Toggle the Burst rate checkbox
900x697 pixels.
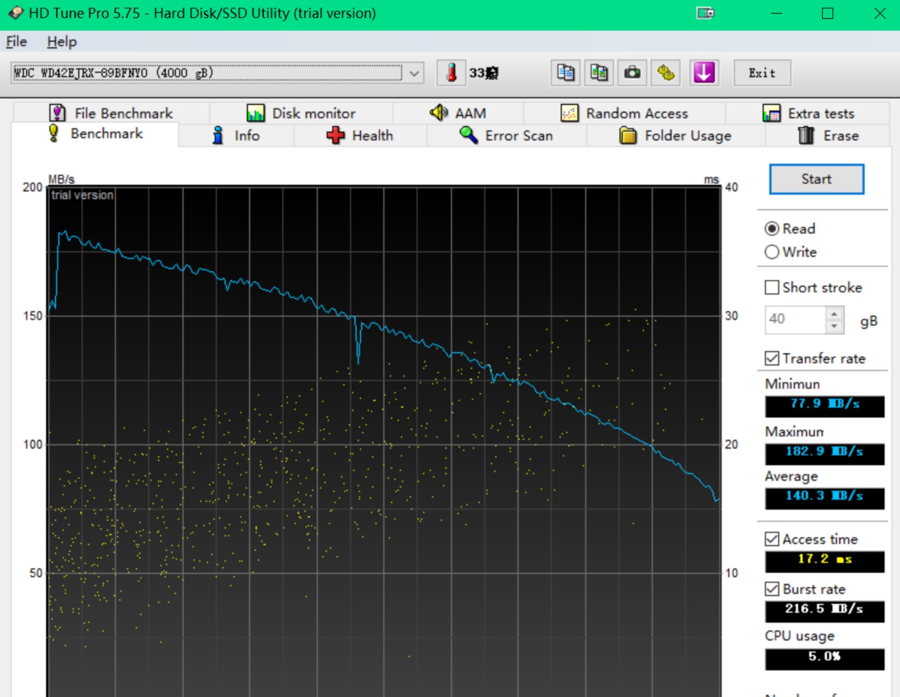772,589
